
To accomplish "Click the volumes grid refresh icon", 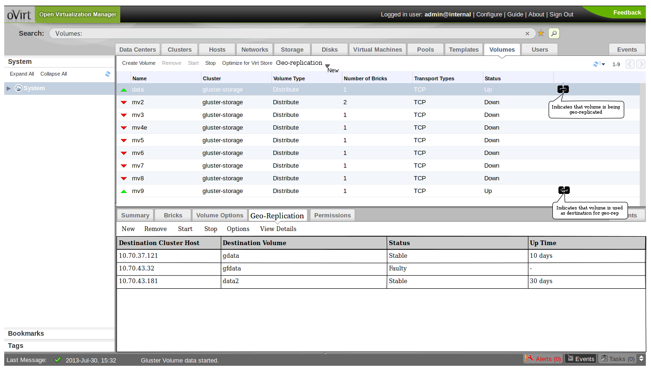I will coord(596,64).
